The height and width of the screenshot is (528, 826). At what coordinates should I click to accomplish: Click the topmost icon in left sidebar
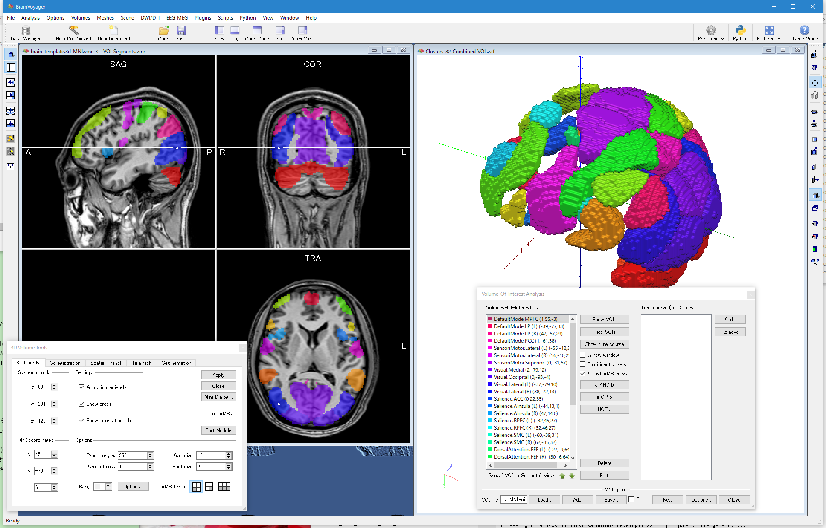pyautogui.click(x=11, y=55)
